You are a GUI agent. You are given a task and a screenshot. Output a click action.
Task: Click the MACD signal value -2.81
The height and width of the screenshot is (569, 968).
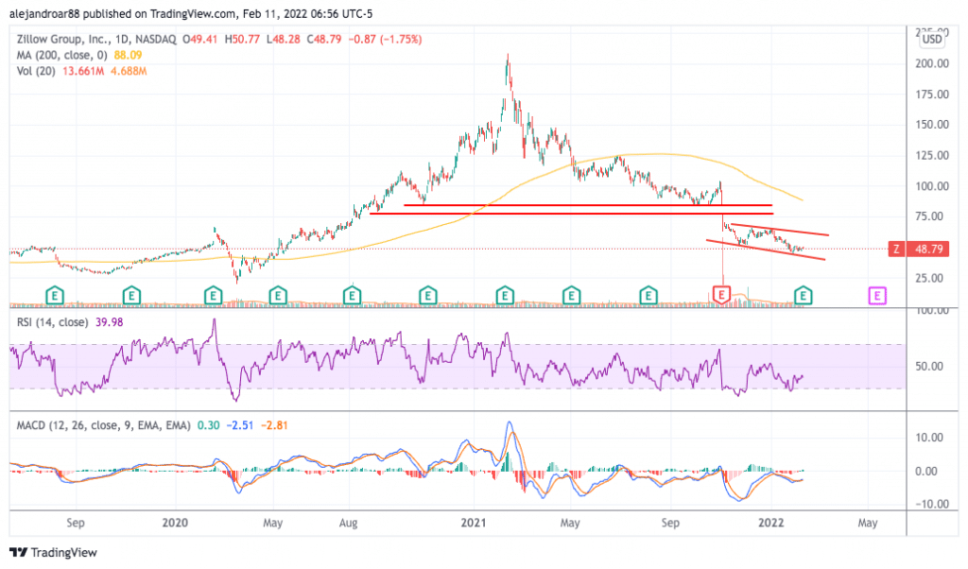click(274, 425)
